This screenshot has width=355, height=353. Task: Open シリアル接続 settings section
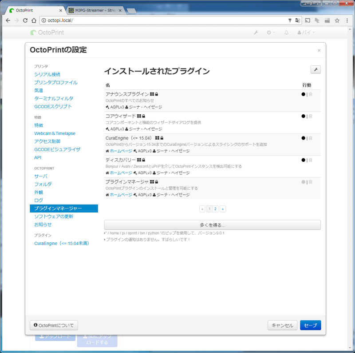coord(47,75)
